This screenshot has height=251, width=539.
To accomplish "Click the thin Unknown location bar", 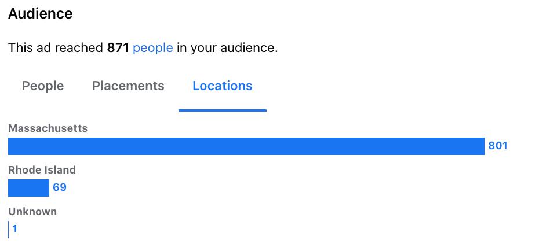I will coord(9,230).
